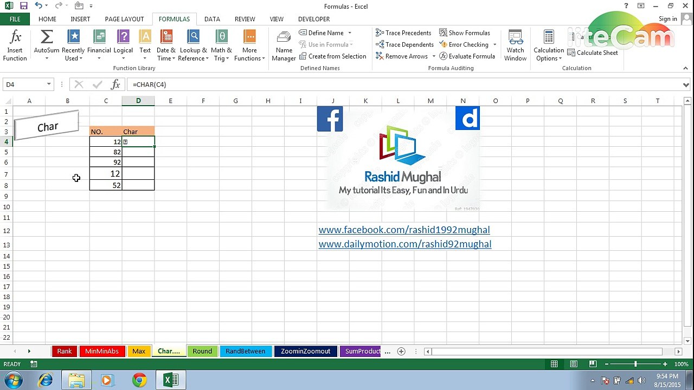Screen dimensions: 694x390
Task: Select cell C6 containing 92
Action: tap(106, 162)
